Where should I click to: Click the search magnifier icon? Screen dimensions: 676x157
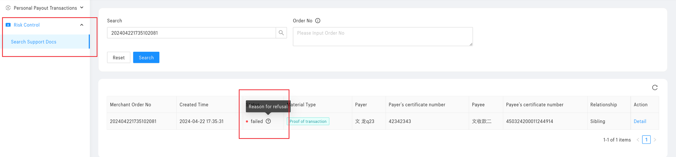281,33
